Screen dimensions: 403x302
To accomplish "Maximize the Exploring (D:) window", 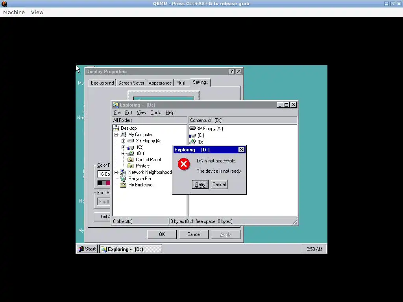I will click(286, 105).
